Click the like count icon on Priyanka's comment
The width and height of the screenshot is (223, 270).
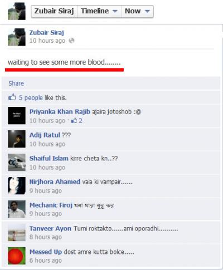point(74,121)
